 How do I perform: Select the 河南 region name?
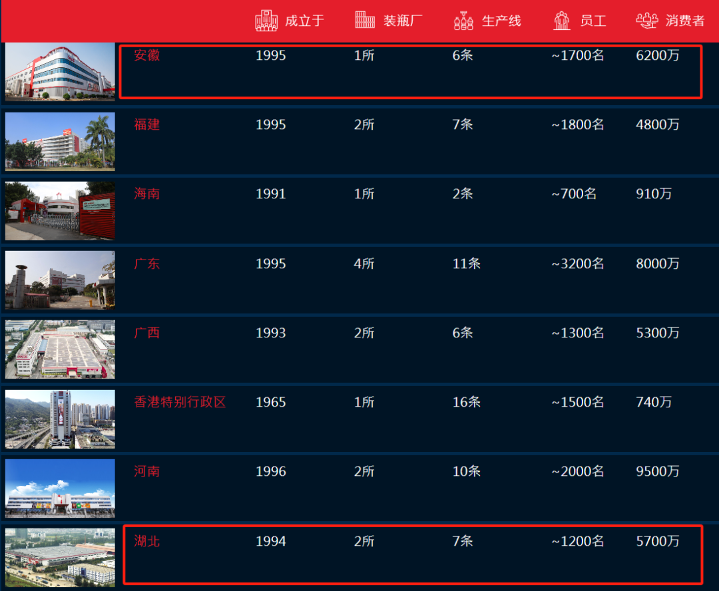[147, 472]
